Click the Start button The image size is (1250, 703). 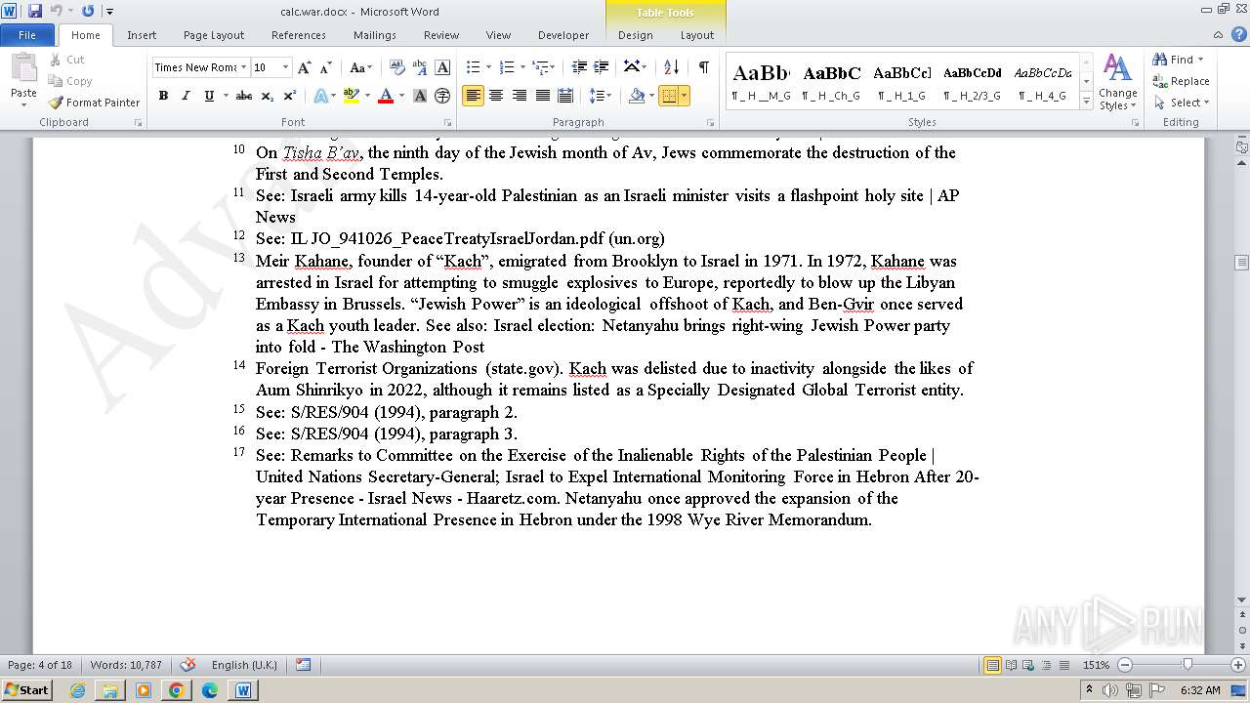[26, 690]
